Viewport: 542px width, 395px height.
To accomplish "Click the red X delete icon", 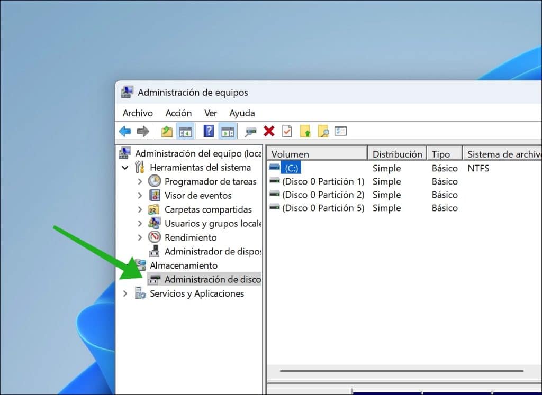I will pos(269,132).
